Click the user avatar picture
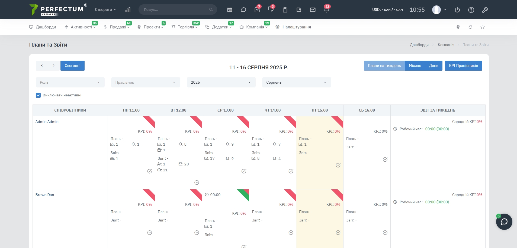The image size is (517, 248). coord(436,10)
